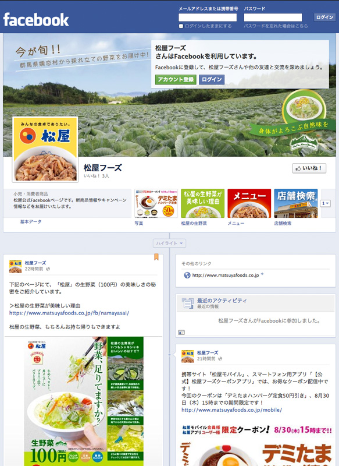Click the bookmark flag on first post
The image size is (339, 466).
click(156, 257)
